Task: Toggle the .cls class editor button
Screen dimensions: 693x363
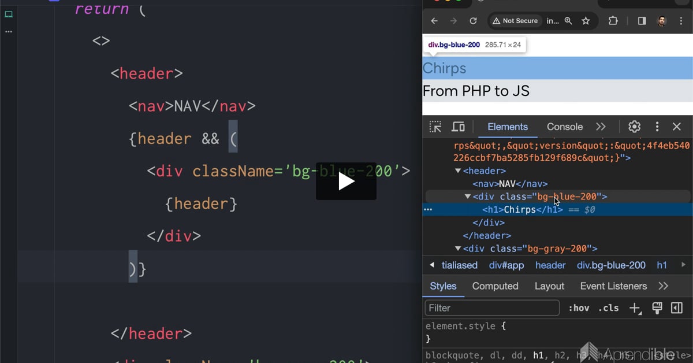Action: point(608,308)
